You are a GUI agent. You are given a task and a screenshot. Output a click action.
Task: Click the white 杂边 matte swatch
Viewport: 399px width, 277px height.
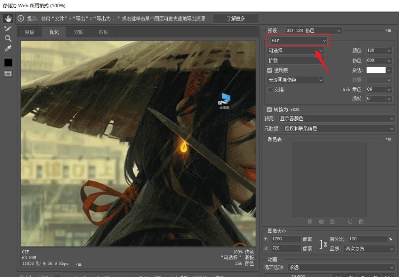pos(376,70)
